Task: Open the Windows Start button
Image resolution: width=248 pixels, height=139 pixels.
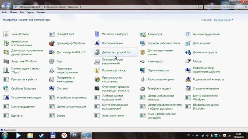Action: point(5,136)
